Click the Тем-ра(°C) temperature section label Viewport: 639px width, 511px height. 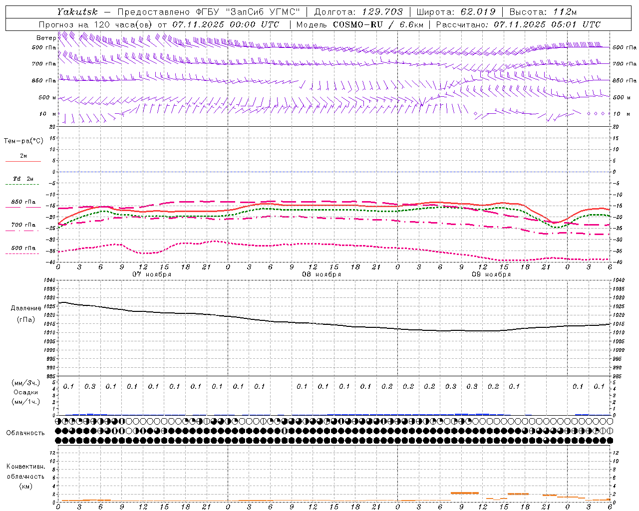(23, 141)
